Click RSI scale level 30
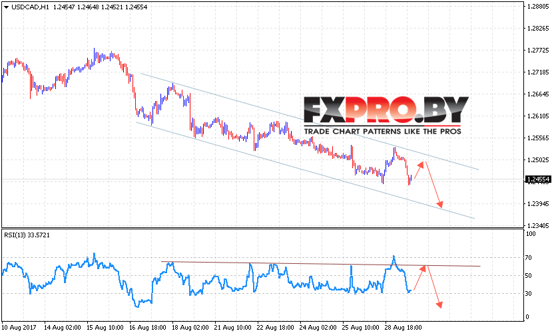This screenshot has width=552, height=335. click(529, 293)
